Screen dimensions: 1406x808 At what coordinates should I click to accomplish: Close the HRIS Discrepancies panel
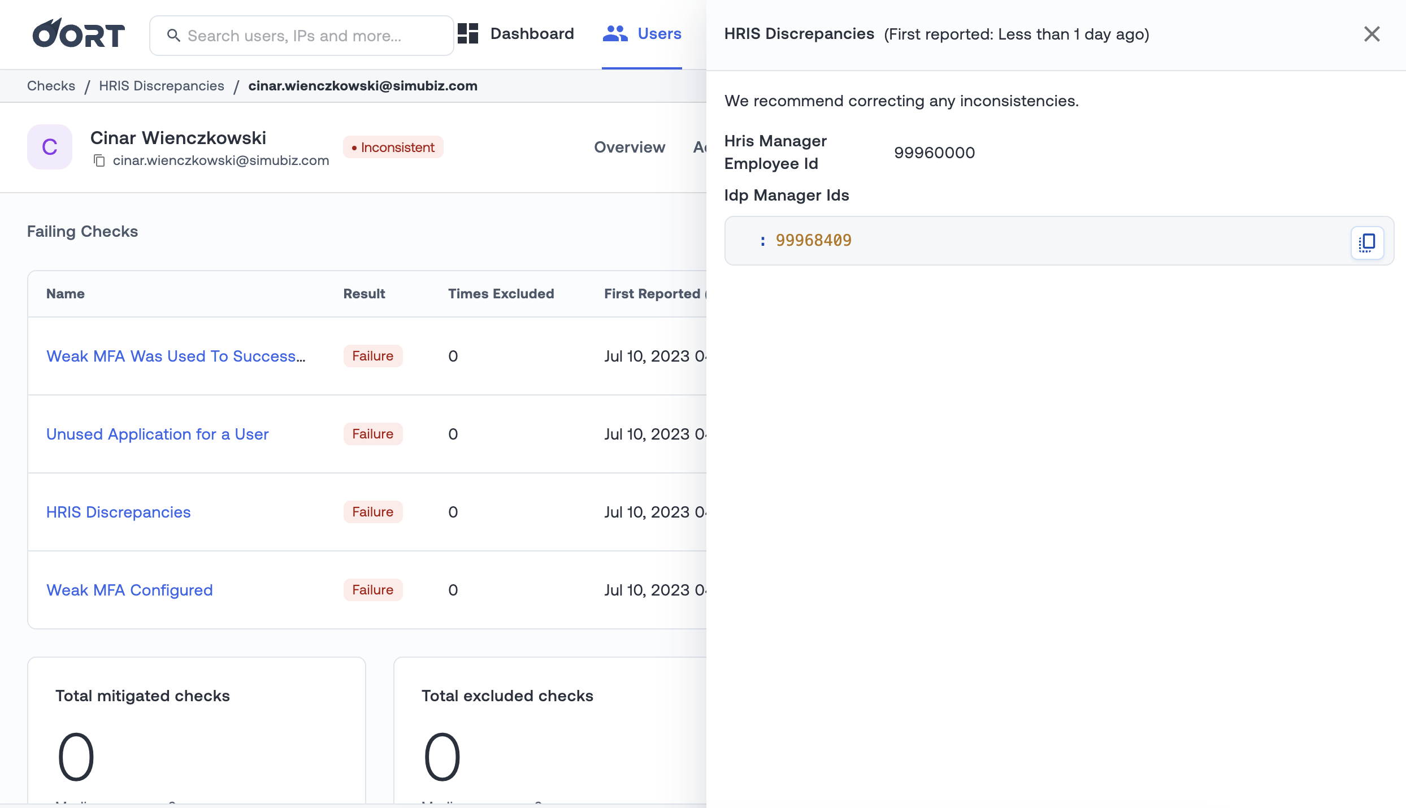pos(1372,34)
